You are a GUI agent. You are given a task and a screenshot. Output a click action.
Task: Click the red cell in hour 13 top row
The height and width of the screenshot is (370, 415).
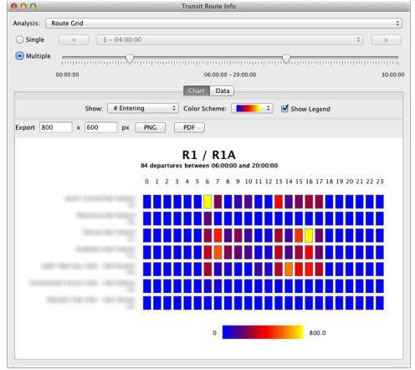pyautogui.click(x=279, y=202)
